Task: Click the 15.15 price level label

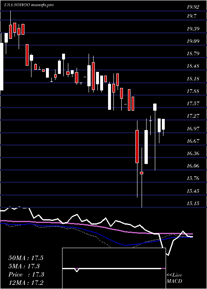Action: point(193,203)
